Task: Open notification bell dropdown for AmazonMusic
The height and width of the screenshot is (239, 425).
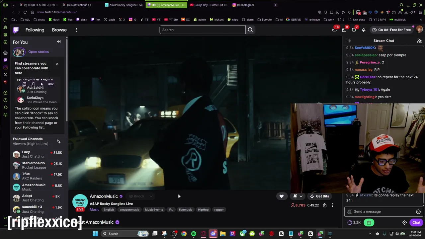Action: (x=298, y=196)
